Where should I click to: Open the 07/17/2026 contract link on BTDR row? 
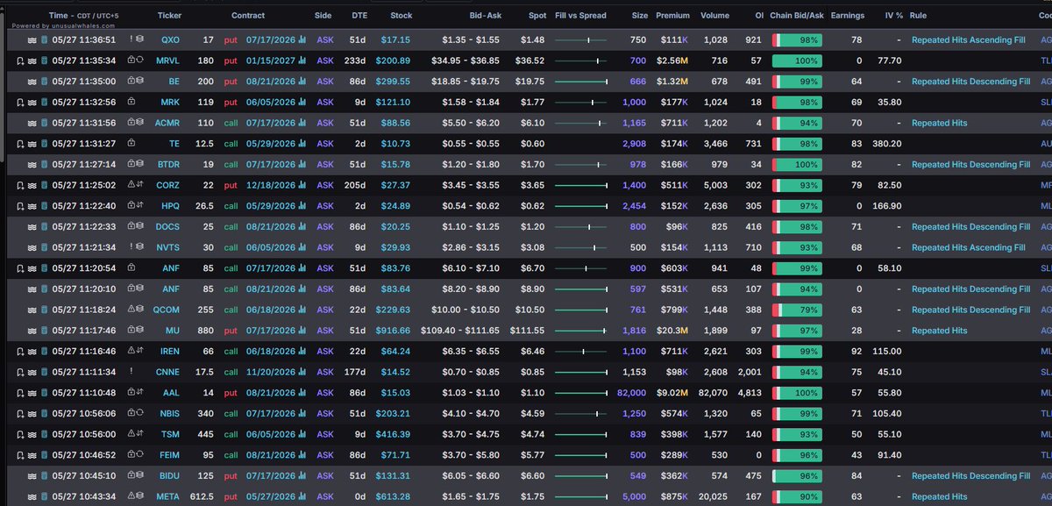point(271,164)
